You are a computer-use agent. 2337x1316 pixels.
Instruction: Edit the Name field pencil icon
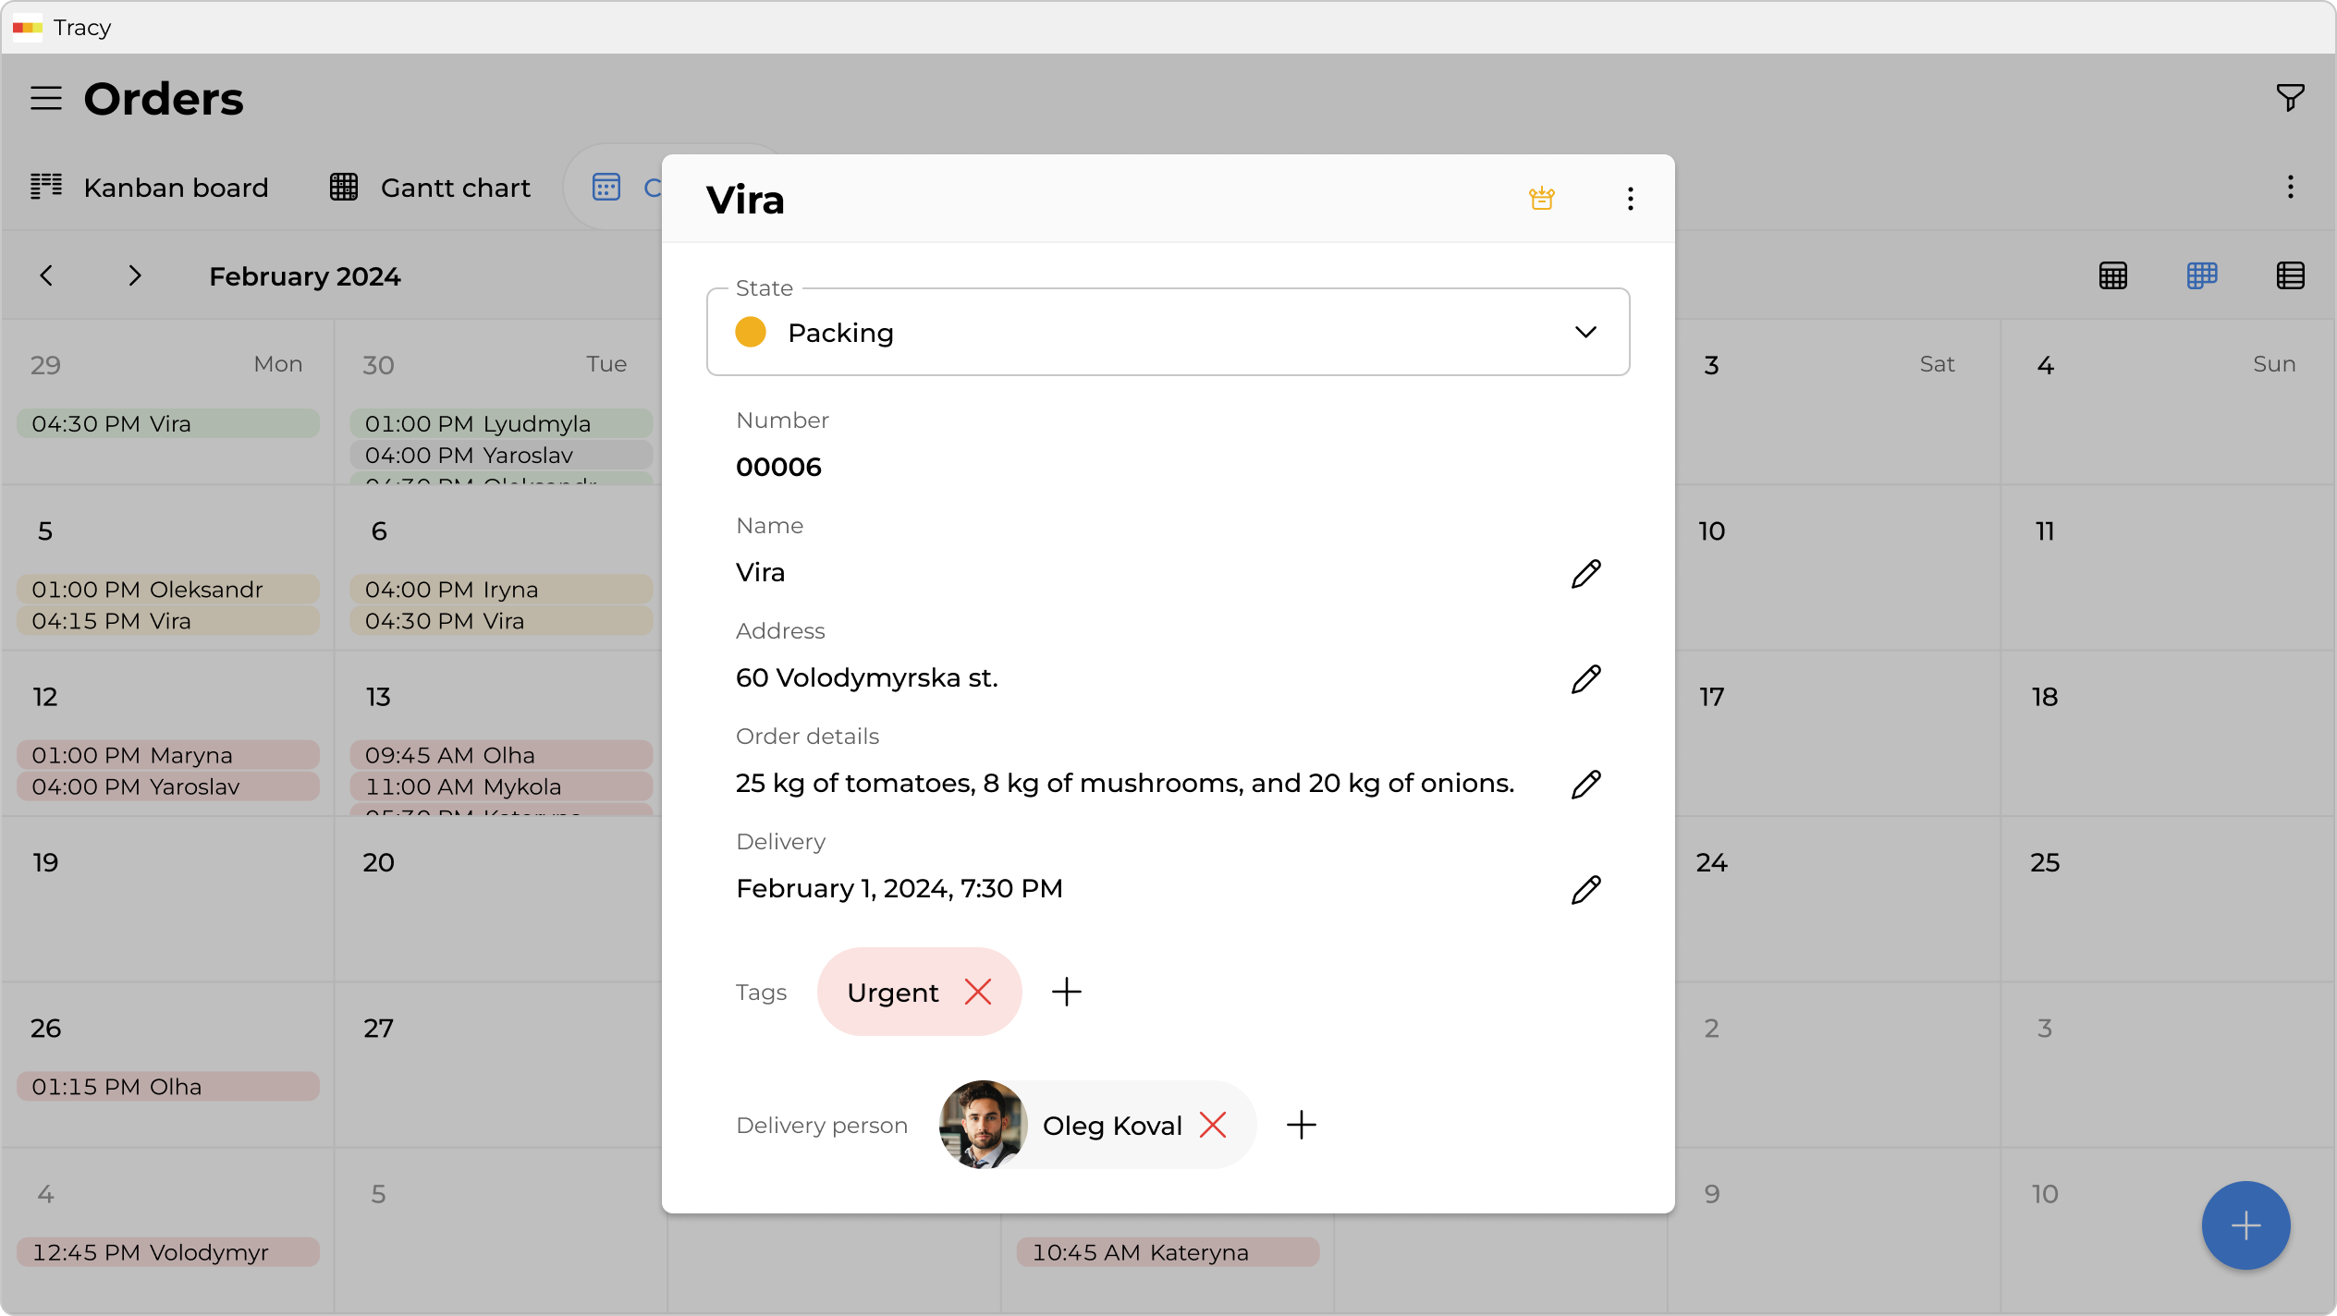click(x=1585, y=573)
